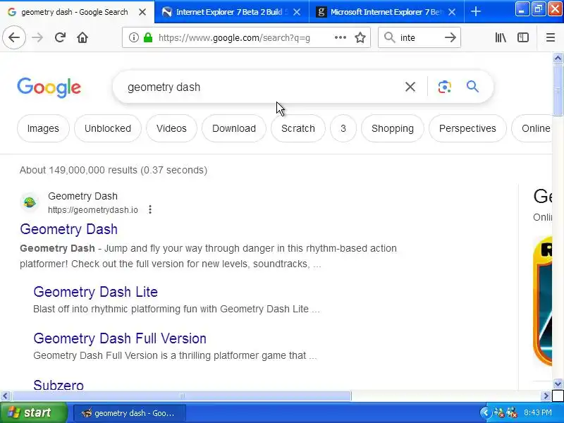Click the forward navigation arrow
The width and height of the screenshot is (564, 423).
37,37
